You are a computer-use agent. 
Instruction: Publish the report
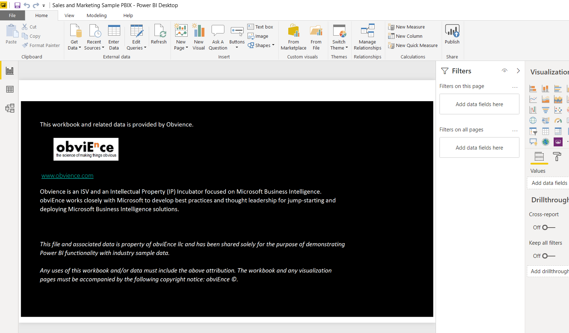pyautogui.click(x=452, y=34)
